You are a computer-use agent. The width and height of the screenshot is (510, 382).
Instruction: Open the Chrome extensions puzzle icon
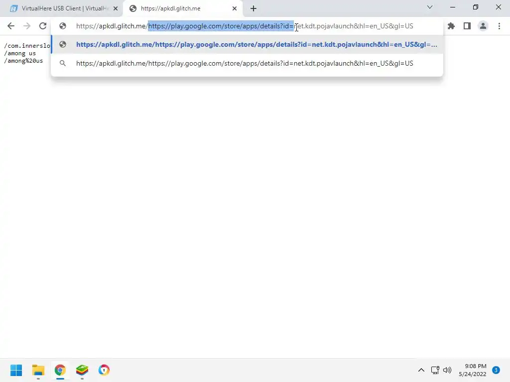(451, 26)
